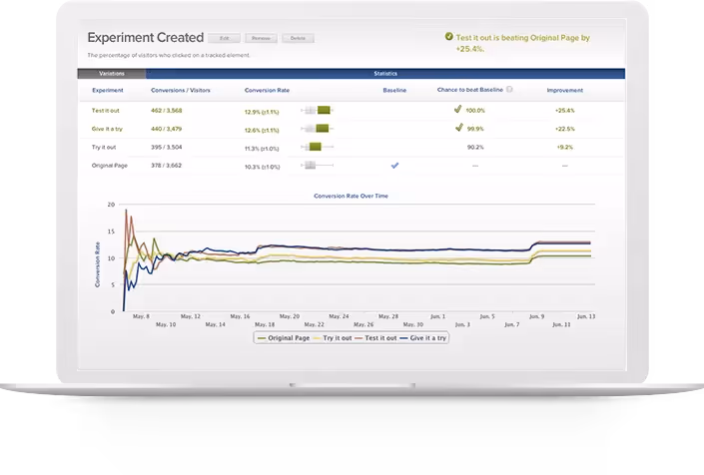Toggle Test it out series in chart legend
This screenshot has height=475, width=704.
click(x=375, y=338)
